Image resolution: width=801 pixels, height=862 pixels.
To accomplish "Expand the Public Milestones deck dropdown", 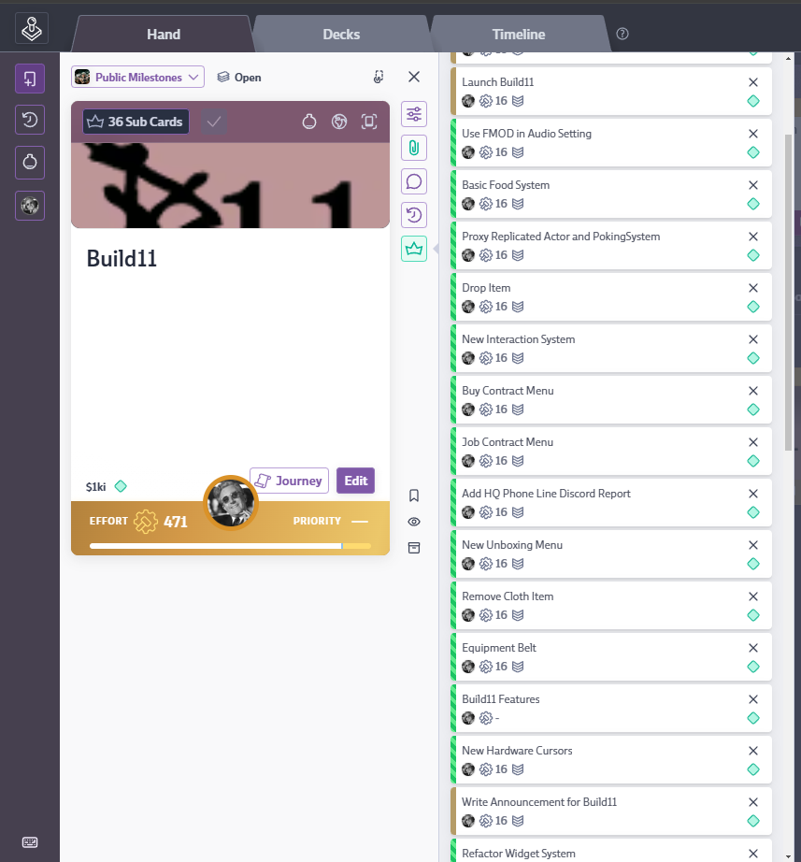I will (x=137, y=77).
